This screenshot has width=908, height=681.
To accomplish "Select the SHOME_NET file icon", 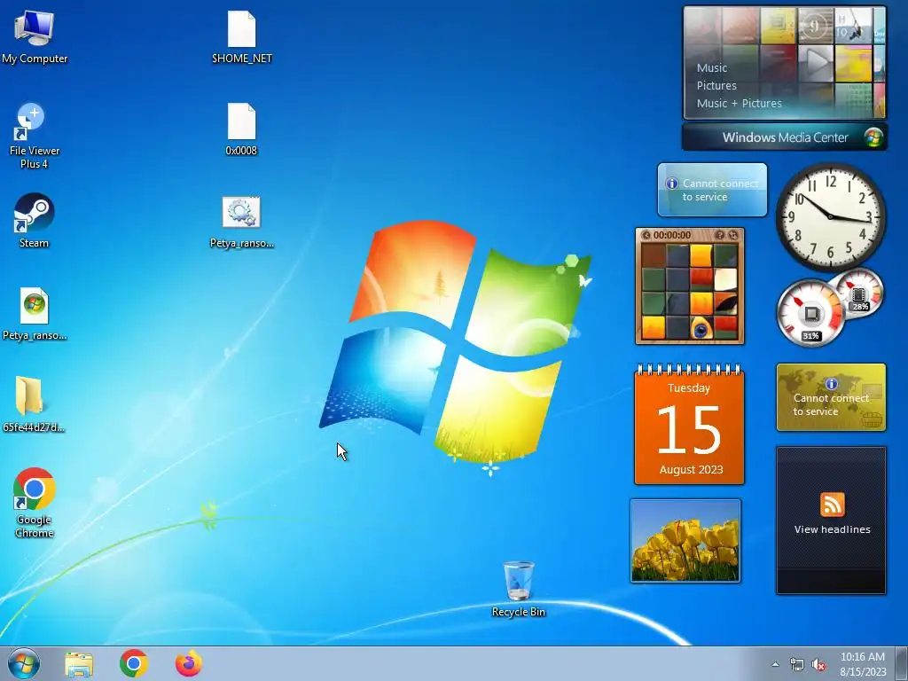I will (242, 36).
